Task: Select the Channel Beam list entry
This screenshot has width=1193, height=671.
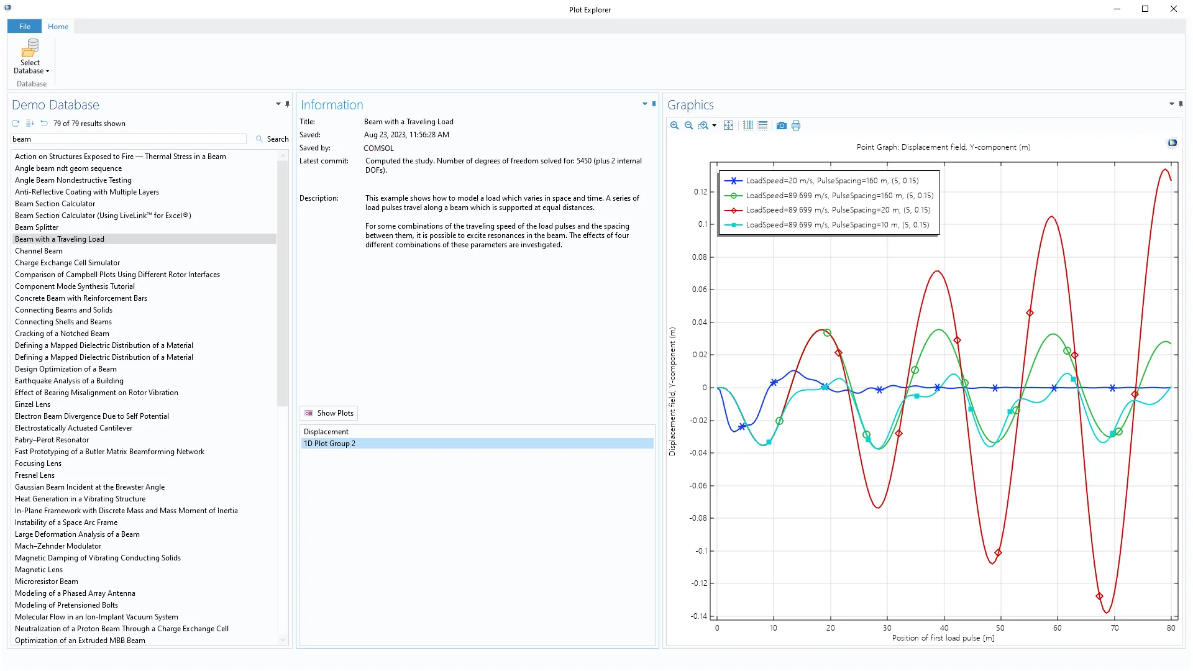Action: coord(39,251)
